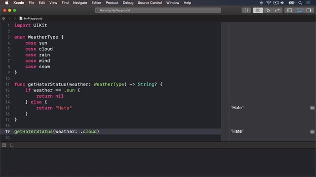Click the Wi-Fi status icon
316x177 pixels.
269,2
